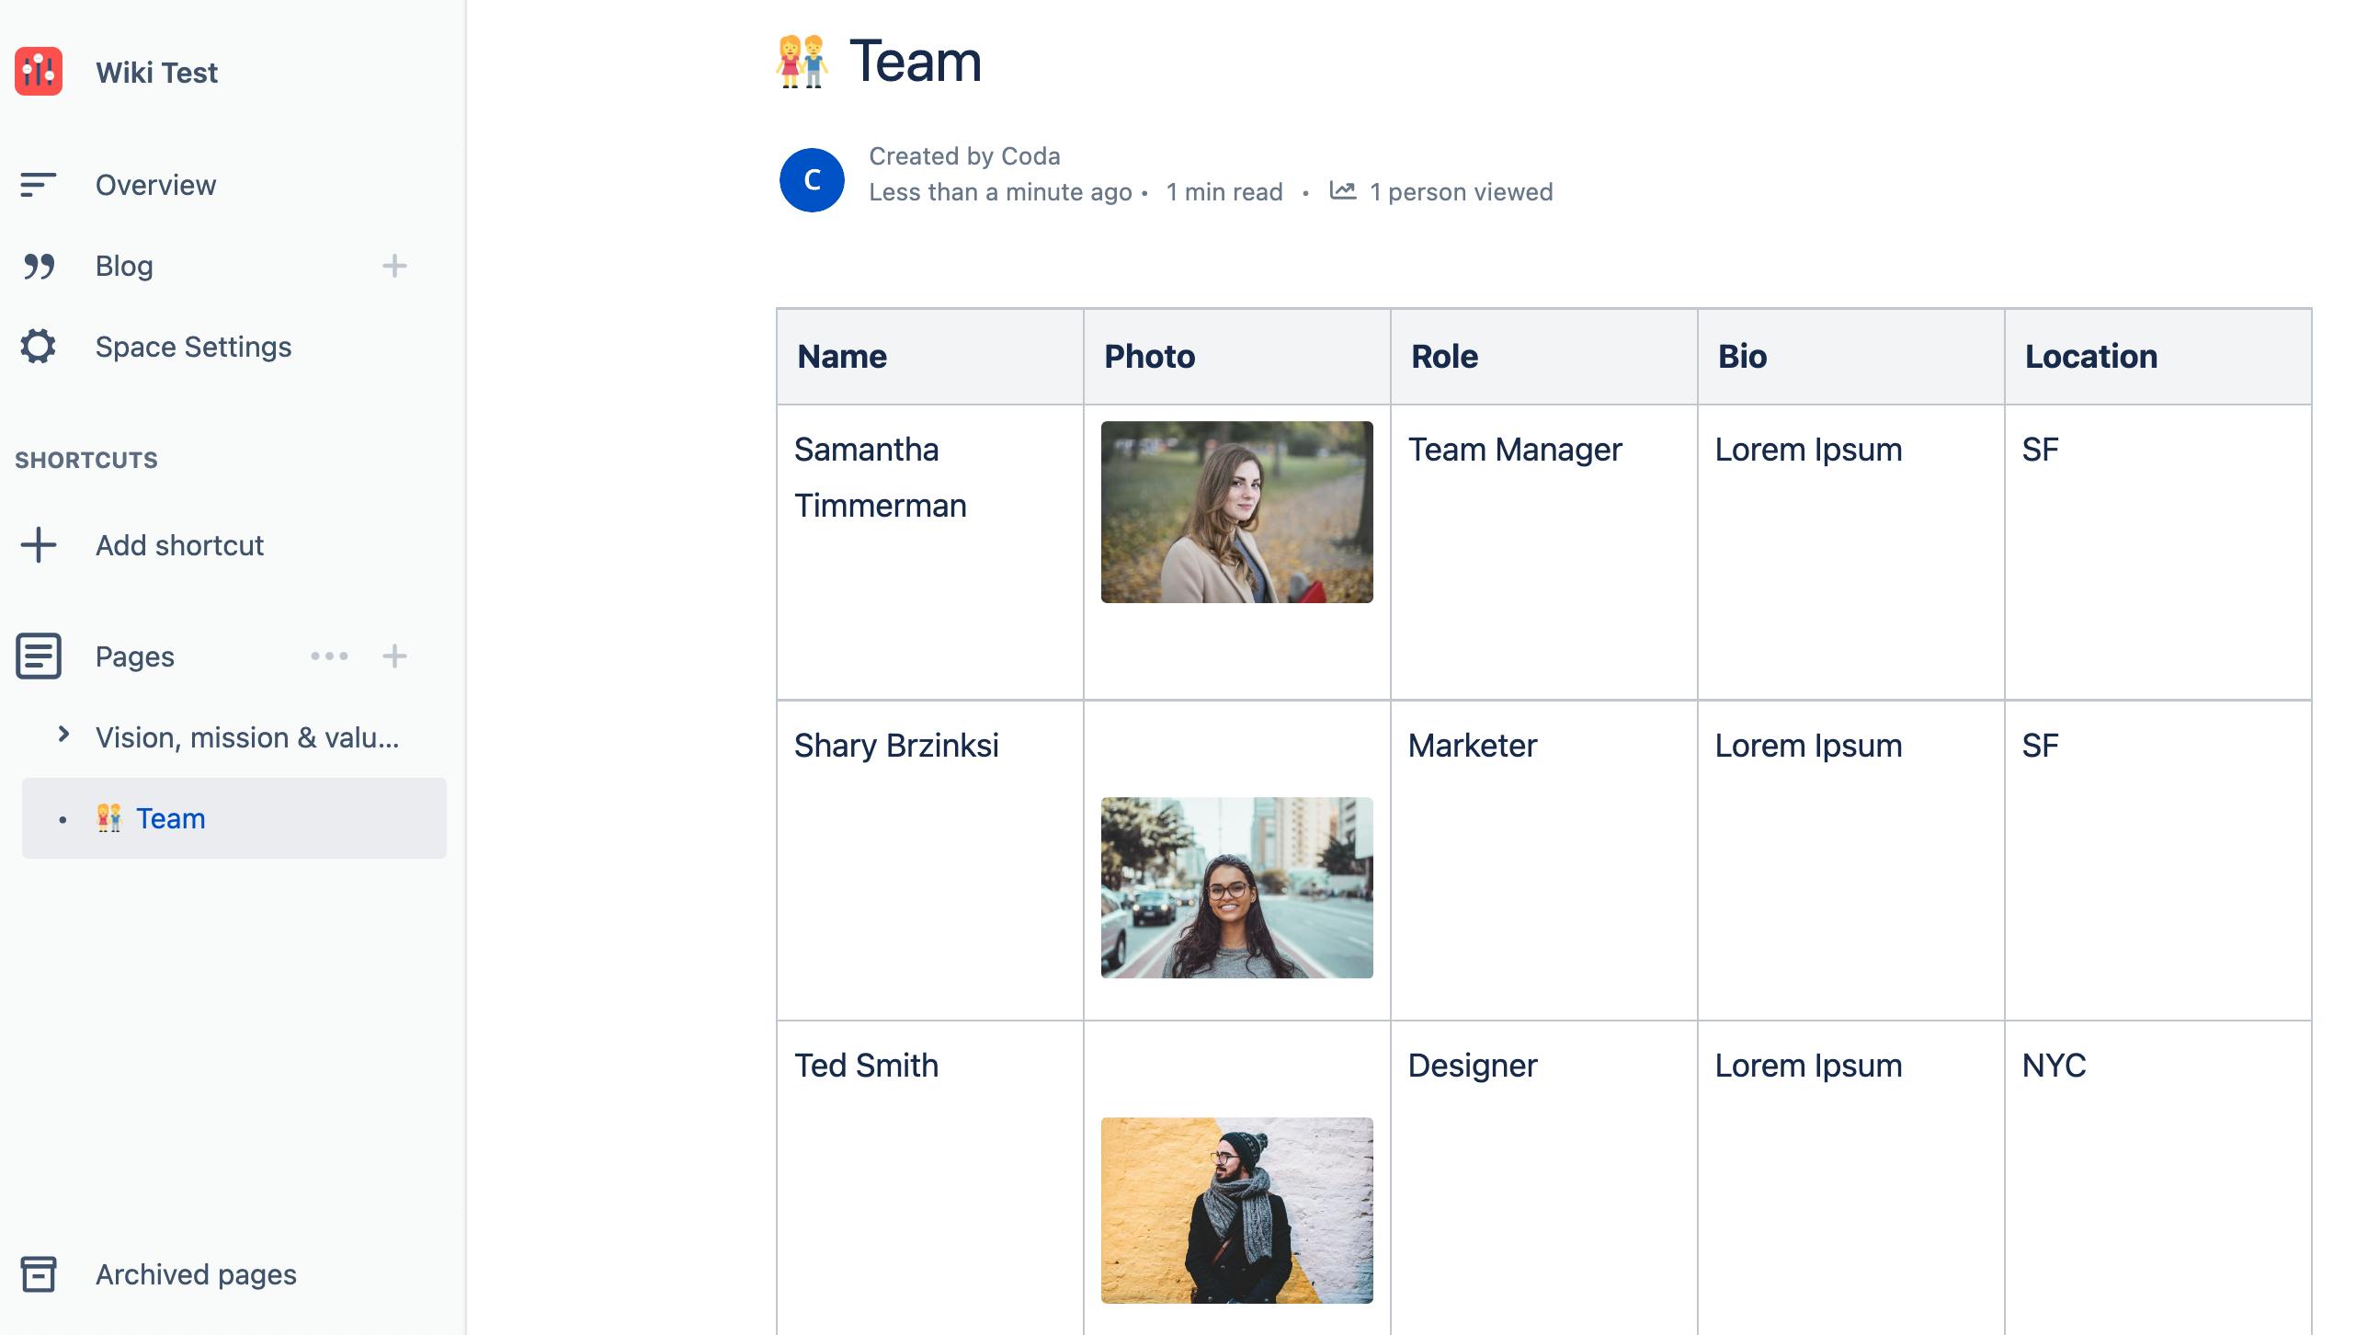Open Ted Smith's photo
2379x1335 pixels.
pyautogui.click(x=1236, y=1210)
